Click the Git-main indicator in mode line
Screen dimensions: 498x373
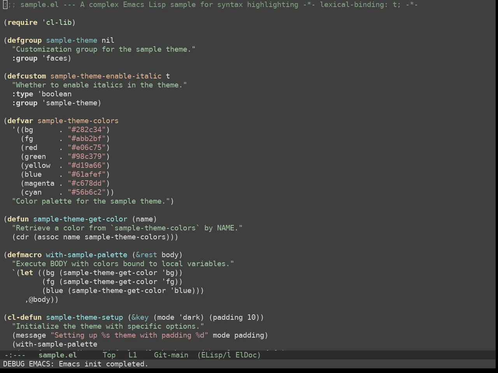171,355
